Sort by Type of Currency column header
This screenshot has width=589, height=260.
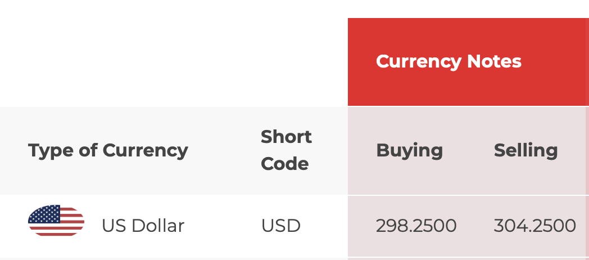pyautogui.click(x=108, y=150)
